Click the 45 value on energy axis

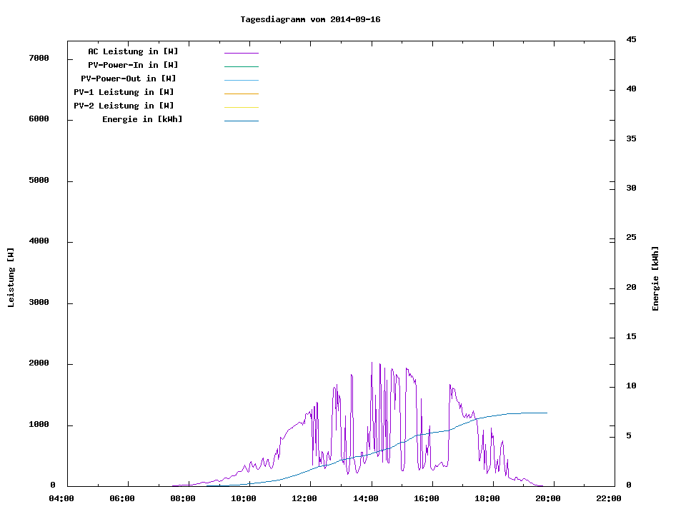click(x=631, y=39)
